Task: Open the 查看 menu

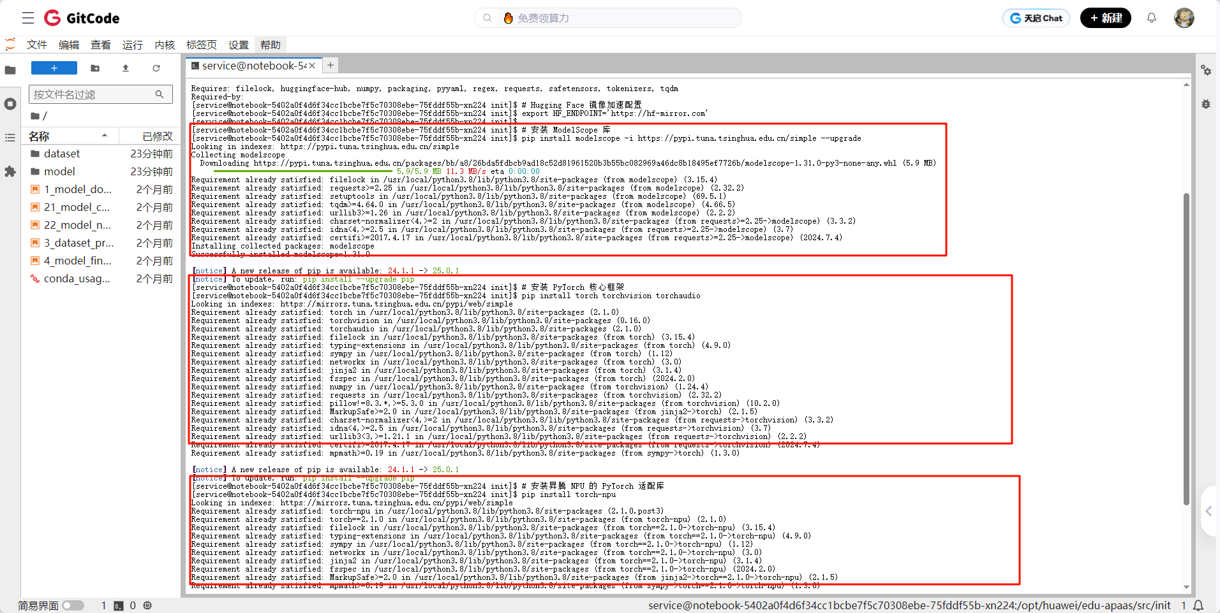Action: click(x=101, y=45)
